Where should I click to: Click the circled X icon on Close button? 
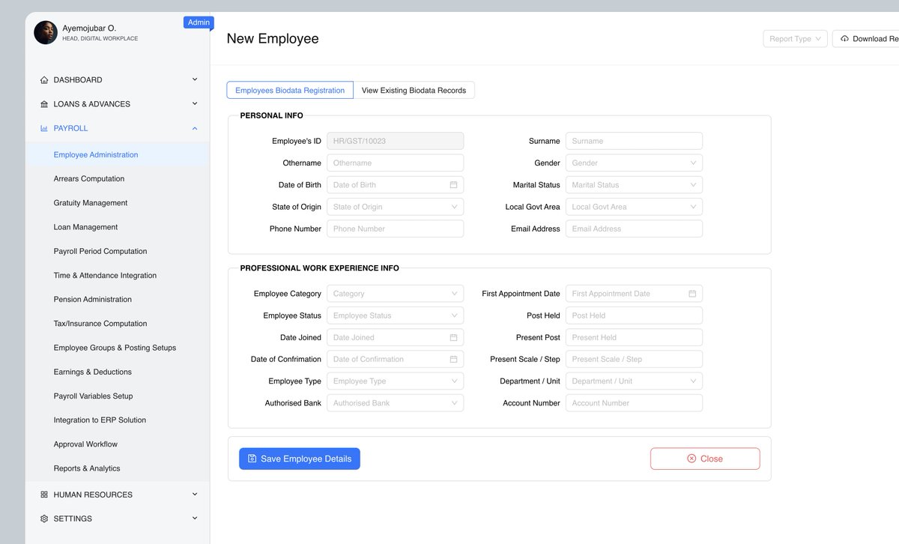click(x=691, y=459)
